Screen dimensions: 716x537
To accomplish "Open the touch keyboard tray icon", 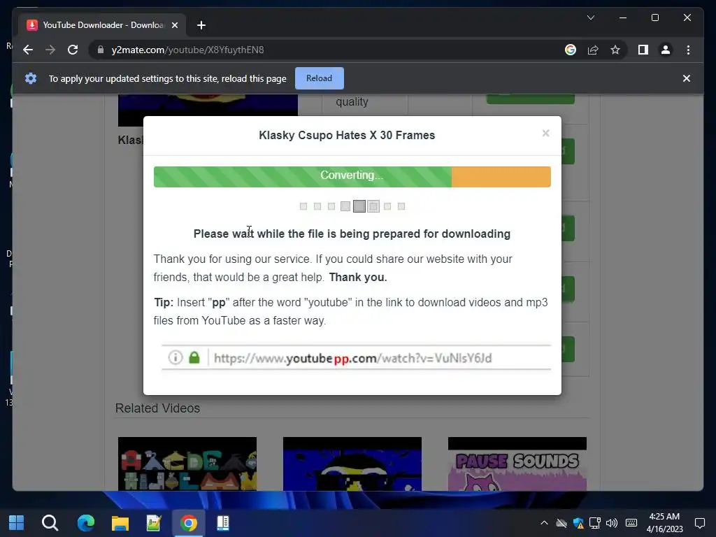I will click(631, 523).
